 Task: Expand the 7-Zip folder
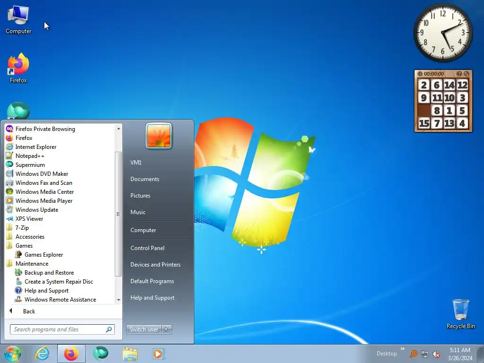point(60,227)
